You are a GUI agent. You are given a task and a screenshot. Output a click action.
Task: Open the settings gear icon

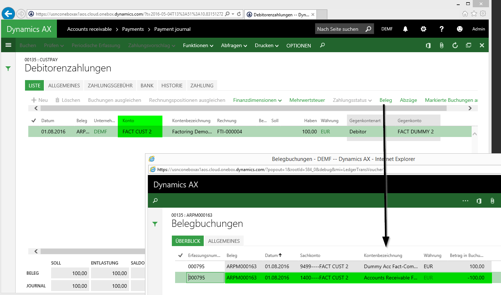coord(423,29)
